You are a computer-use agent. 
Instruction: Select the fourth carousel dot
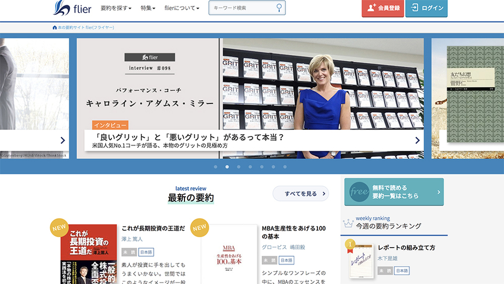click(250, 167)
